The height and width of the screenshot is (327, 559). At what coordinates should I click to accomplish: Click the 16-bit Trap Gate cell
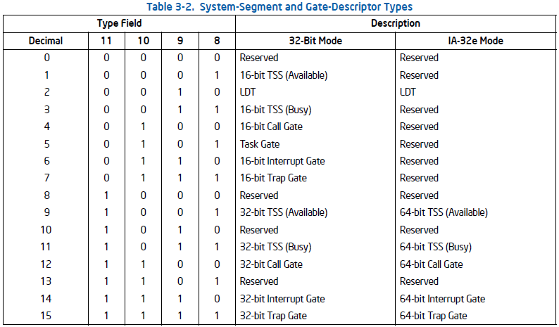pos(275,178)
